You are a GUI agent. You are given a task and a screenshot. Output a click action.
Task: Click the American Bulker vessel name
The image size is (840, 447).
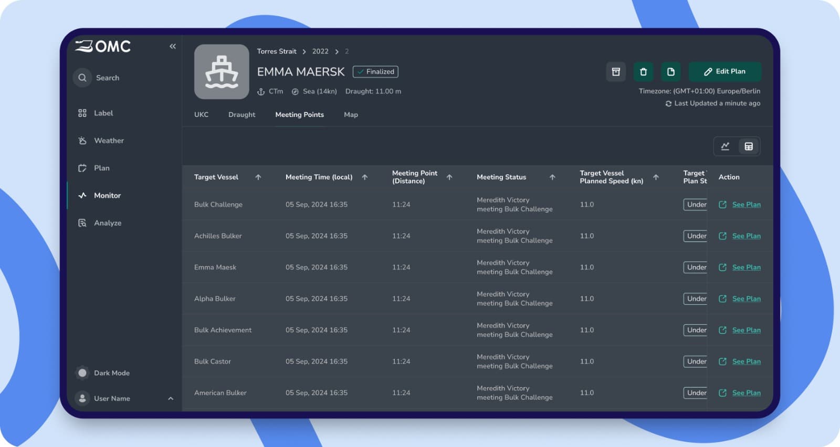[220, 393]
